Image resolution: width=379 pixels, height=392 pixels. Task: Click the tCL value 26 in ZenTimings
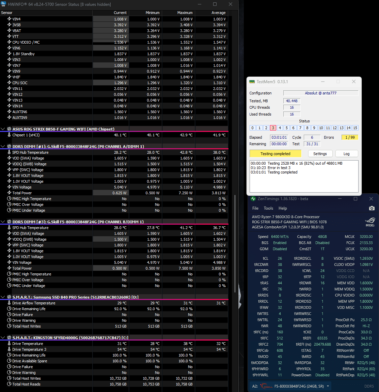point(280,258)
